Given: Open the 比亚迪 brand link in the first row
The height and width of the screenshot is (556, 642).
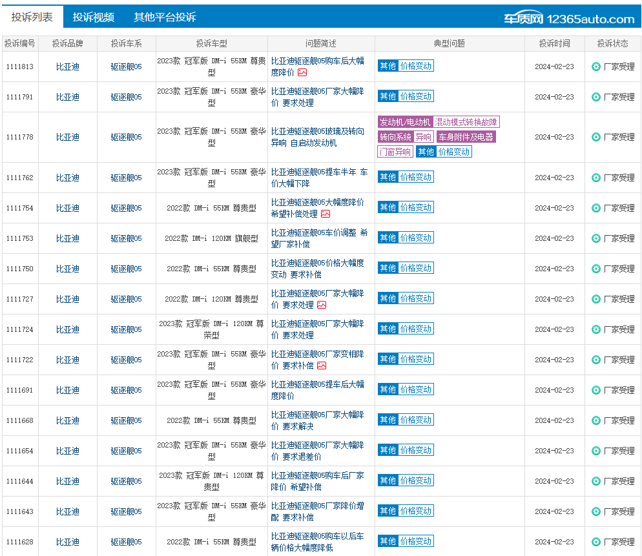Looking at the screenshot, I should pyautogui.click(x=67, y=66).
